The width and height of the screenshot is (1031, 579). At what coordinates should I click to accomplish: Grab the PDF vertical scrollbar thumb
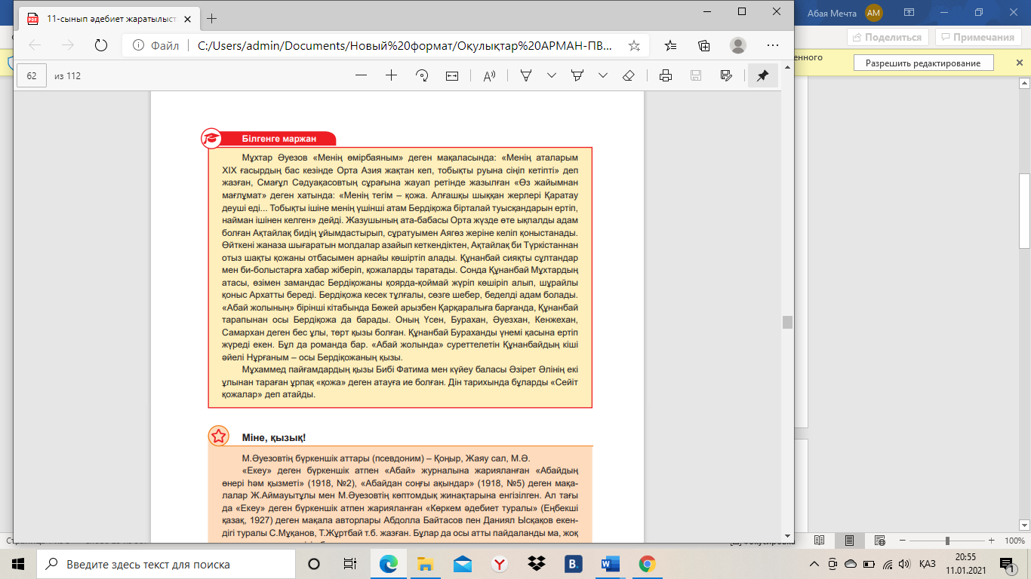[x=787, y=322]
